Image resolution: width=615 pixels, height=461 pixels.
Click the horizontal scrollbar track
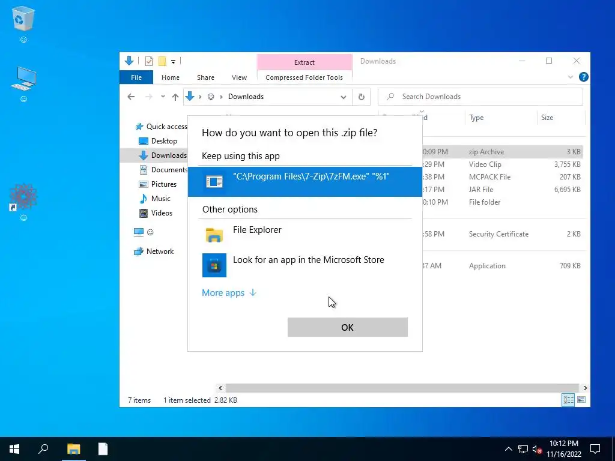click(x=402, y=388)
